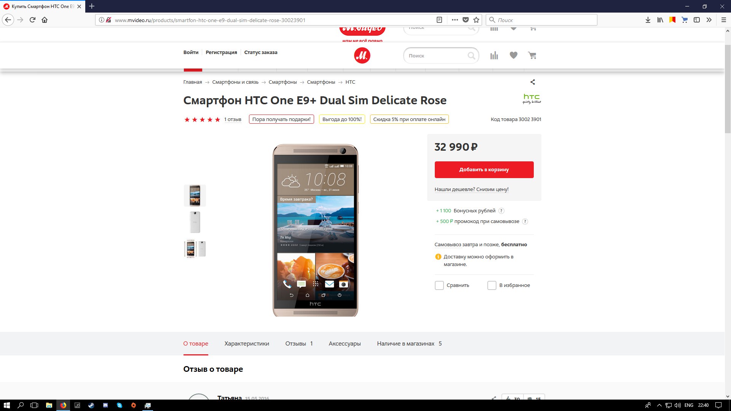Open the 1 отзыв reviews link
Image resolution: width=731 pixels, height=411 pixels.
(233, 119)
